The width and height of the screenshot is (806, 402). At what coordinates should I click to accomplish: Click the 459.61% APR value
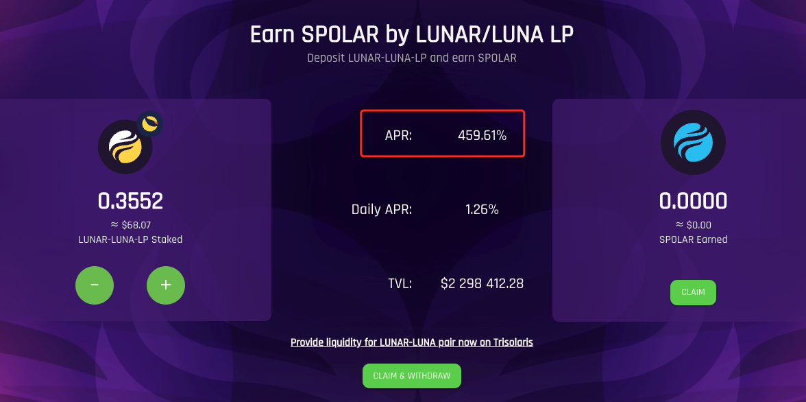click(x=482, y=136)
